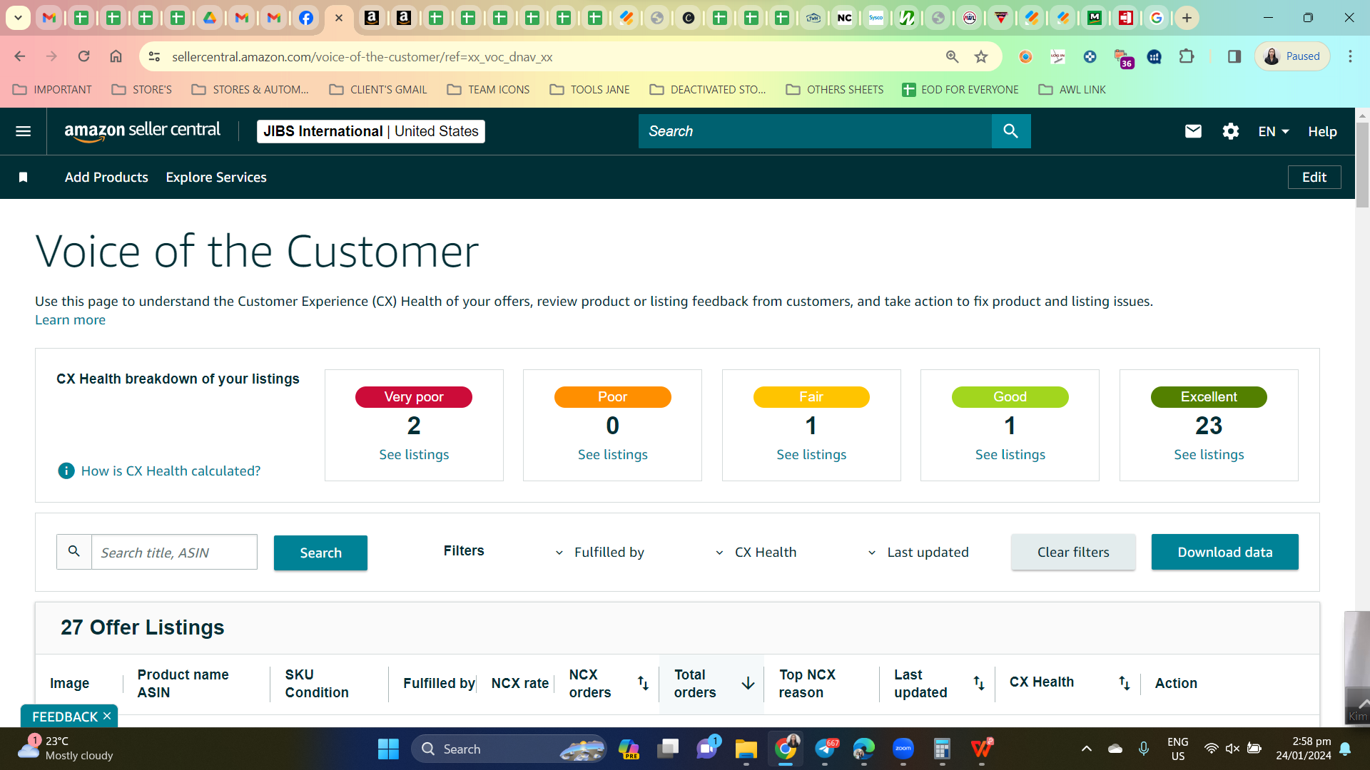
Task: Open the settings gear in Seller Central
Action: coord(1230,131)
